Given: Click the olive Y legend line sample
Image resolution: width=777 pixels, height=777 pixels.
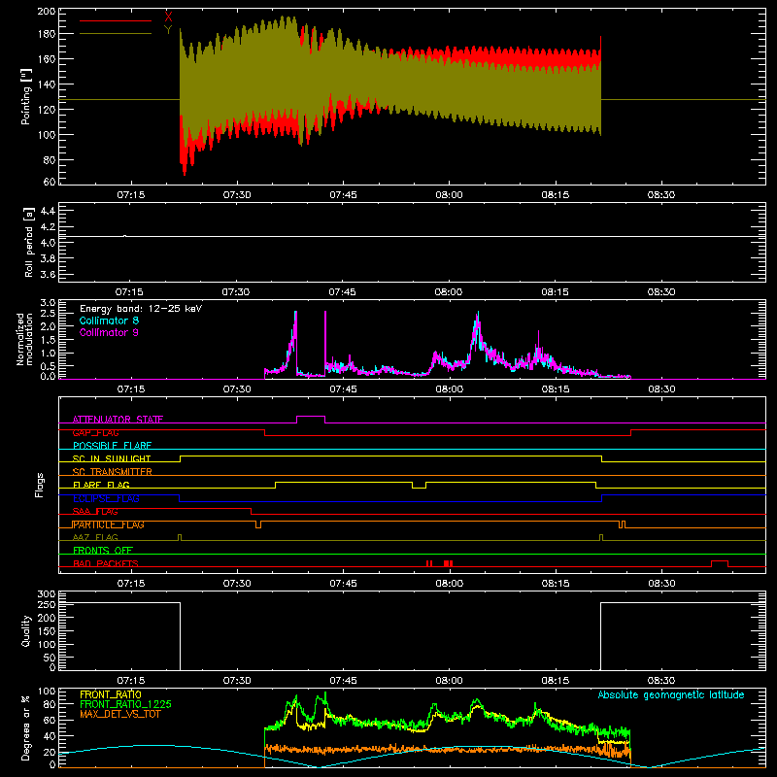Looking at the screenshot, I should tap(116, 34).
